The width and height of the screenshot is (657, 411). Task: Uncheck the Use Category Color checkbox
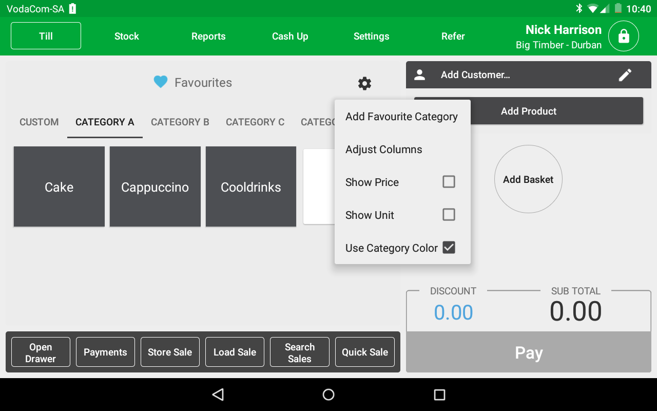pos(449,248)
